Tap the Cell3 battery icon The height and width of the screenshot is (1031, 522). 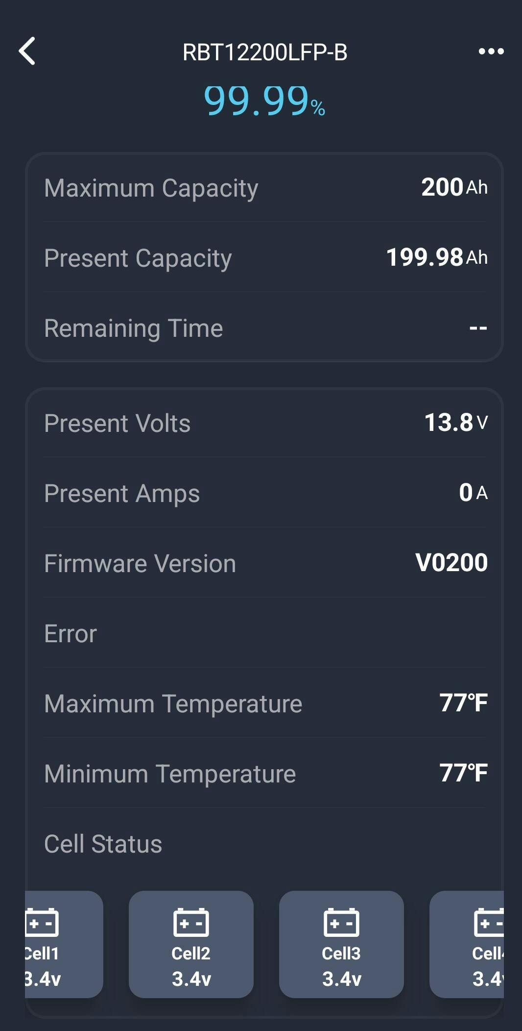point(341,922)
